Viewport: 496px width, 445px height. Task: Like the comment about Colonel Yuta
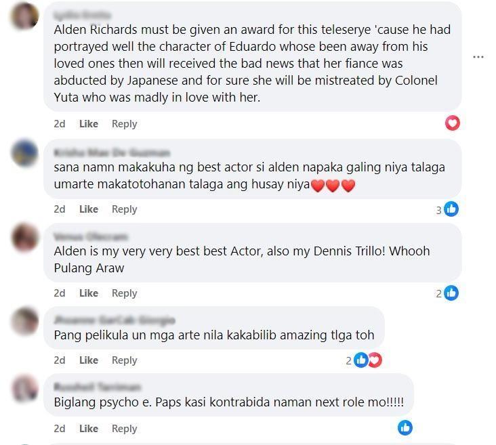[89, 124]
